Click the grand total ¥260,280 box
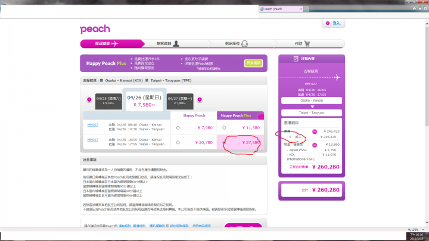 coord(312,190)
